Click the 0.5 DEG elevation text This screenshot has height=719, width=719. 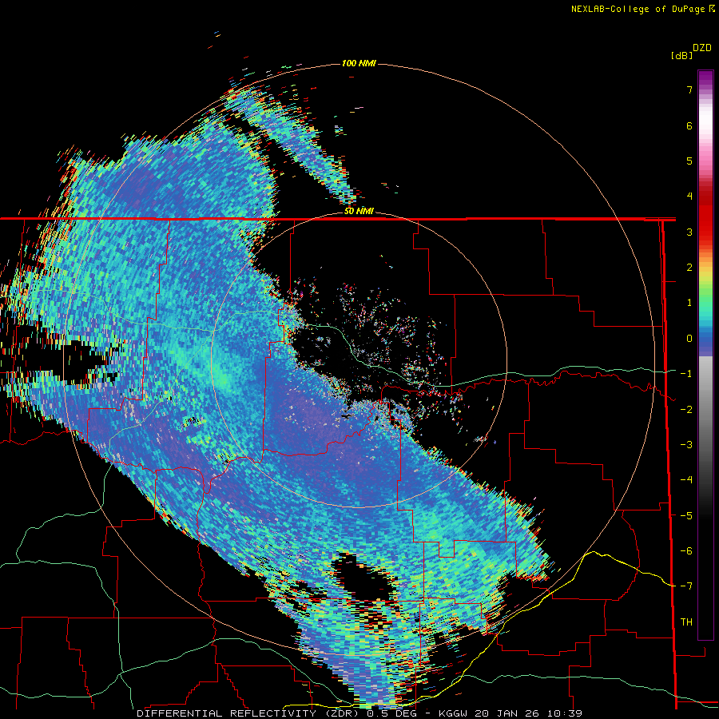392,713
